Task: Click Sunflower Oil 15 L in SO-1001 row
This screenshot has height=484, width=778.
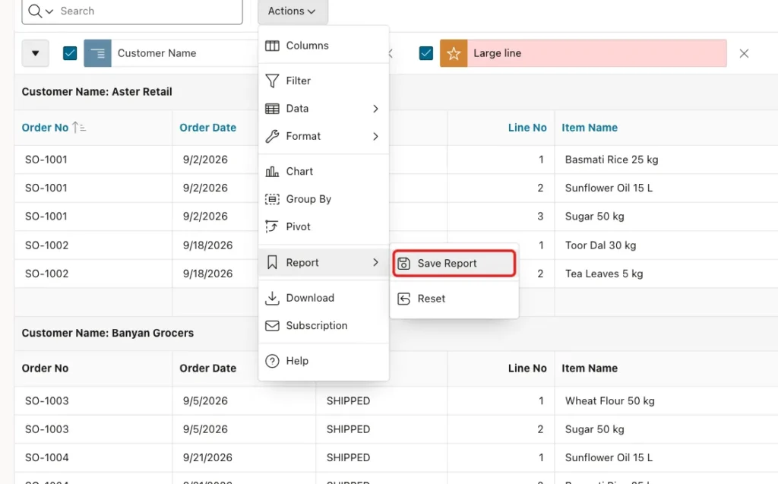Action: (609, 188)
